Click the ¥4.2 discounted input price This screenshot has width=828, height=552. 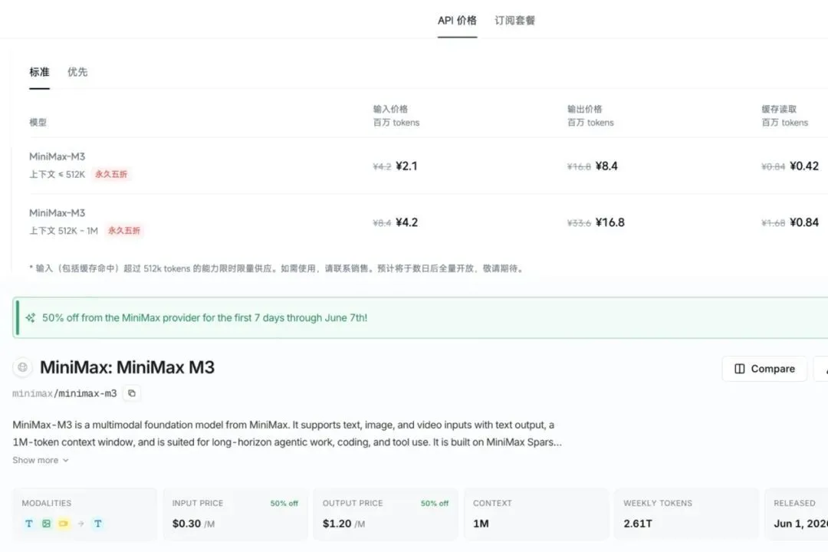406,222
